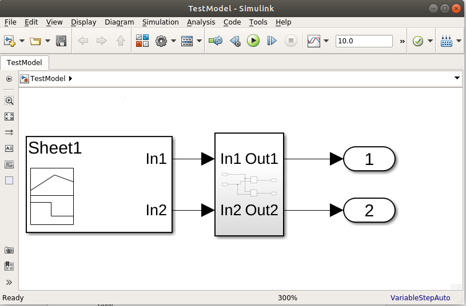The height and width of the screenshot is (306, 466).
Task: Open the Edit menu
Action: pyautogui.click(x=31, y=22)
